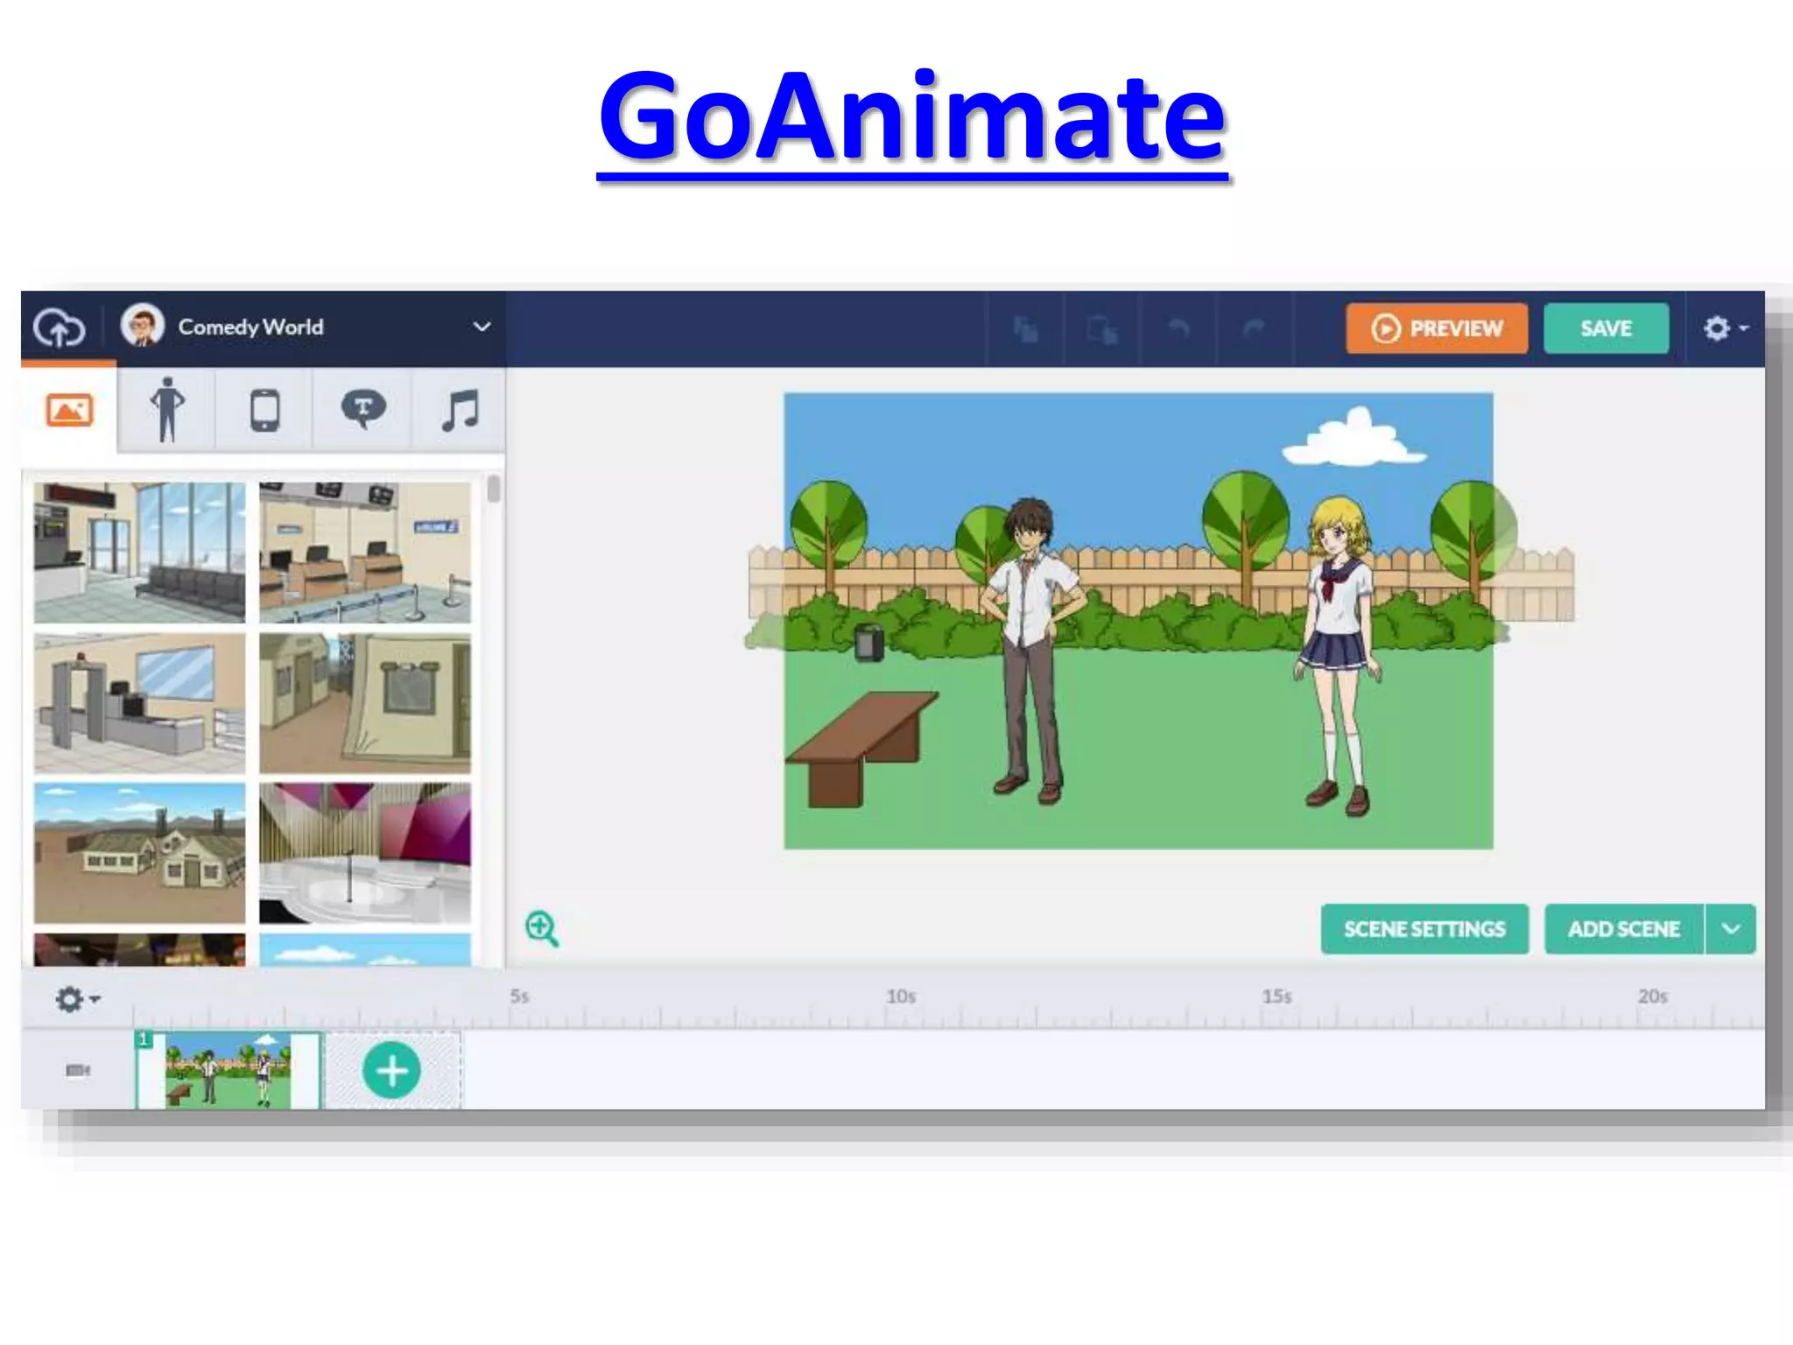The height and width of the screenshot is (1345, 1793).
Task: Click the plus add scene button in timeline
Action: point(391,1071)
